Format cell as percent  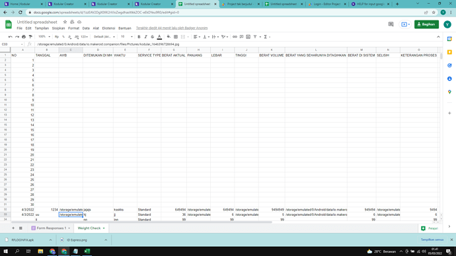tap(63, 37)
